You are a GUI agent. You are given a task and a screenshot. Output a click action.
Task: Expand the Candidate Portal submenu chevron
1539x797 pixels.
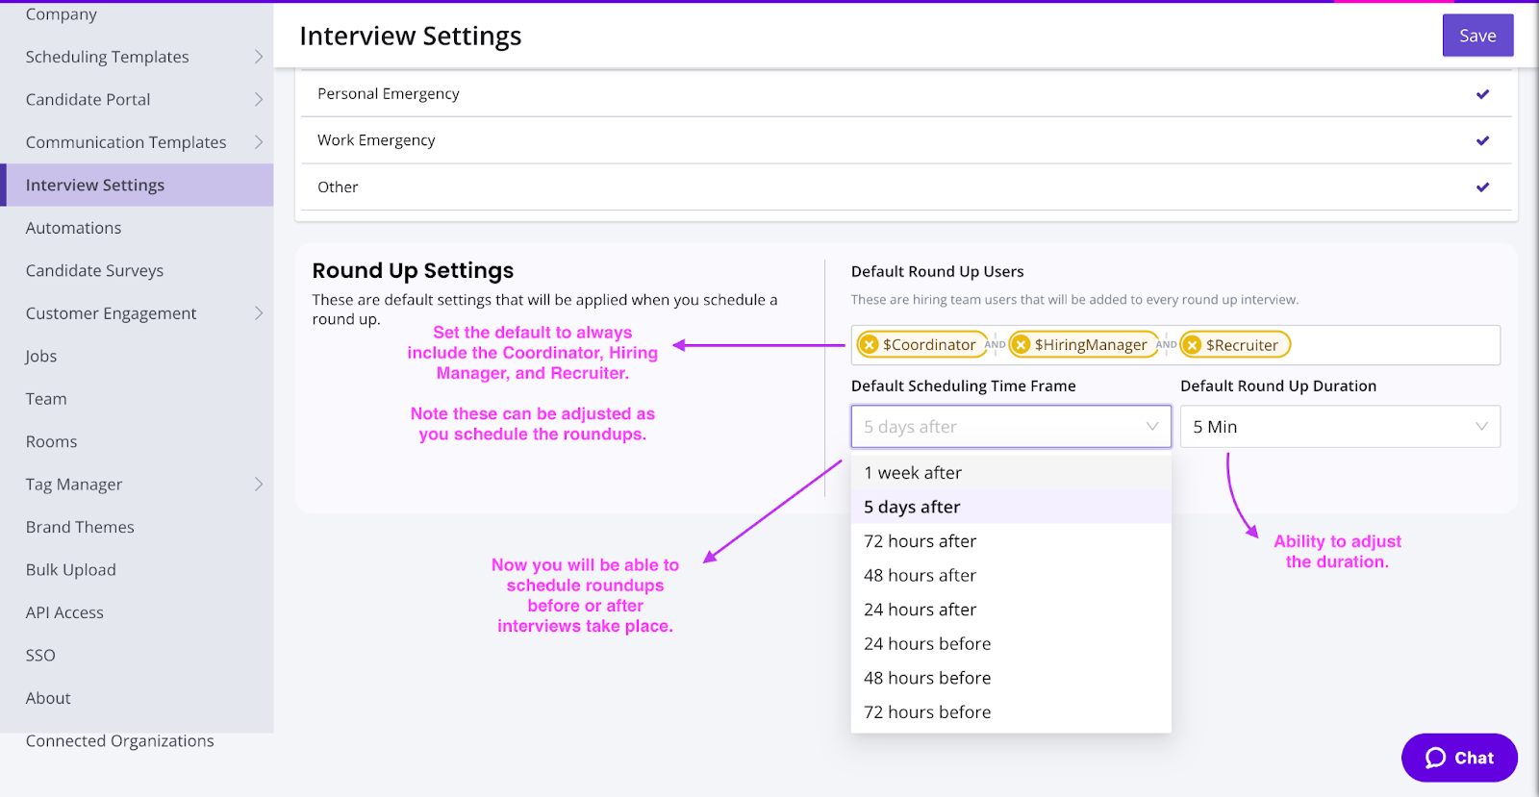coord(258,99)
